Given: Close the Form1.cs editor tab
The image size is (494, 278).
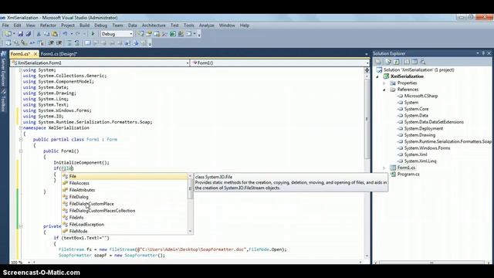Looking at the screenshot, I should (36, 54).
